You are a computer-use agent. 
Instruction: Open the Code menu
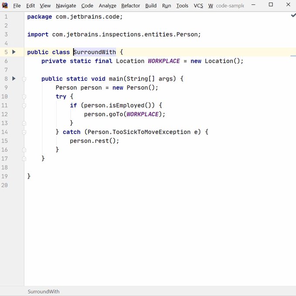[x=87, y=6]
